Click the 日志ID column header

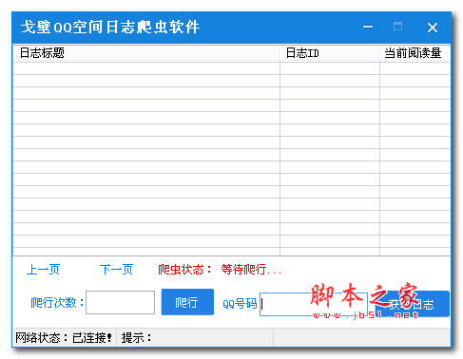(x=329, y=53)
